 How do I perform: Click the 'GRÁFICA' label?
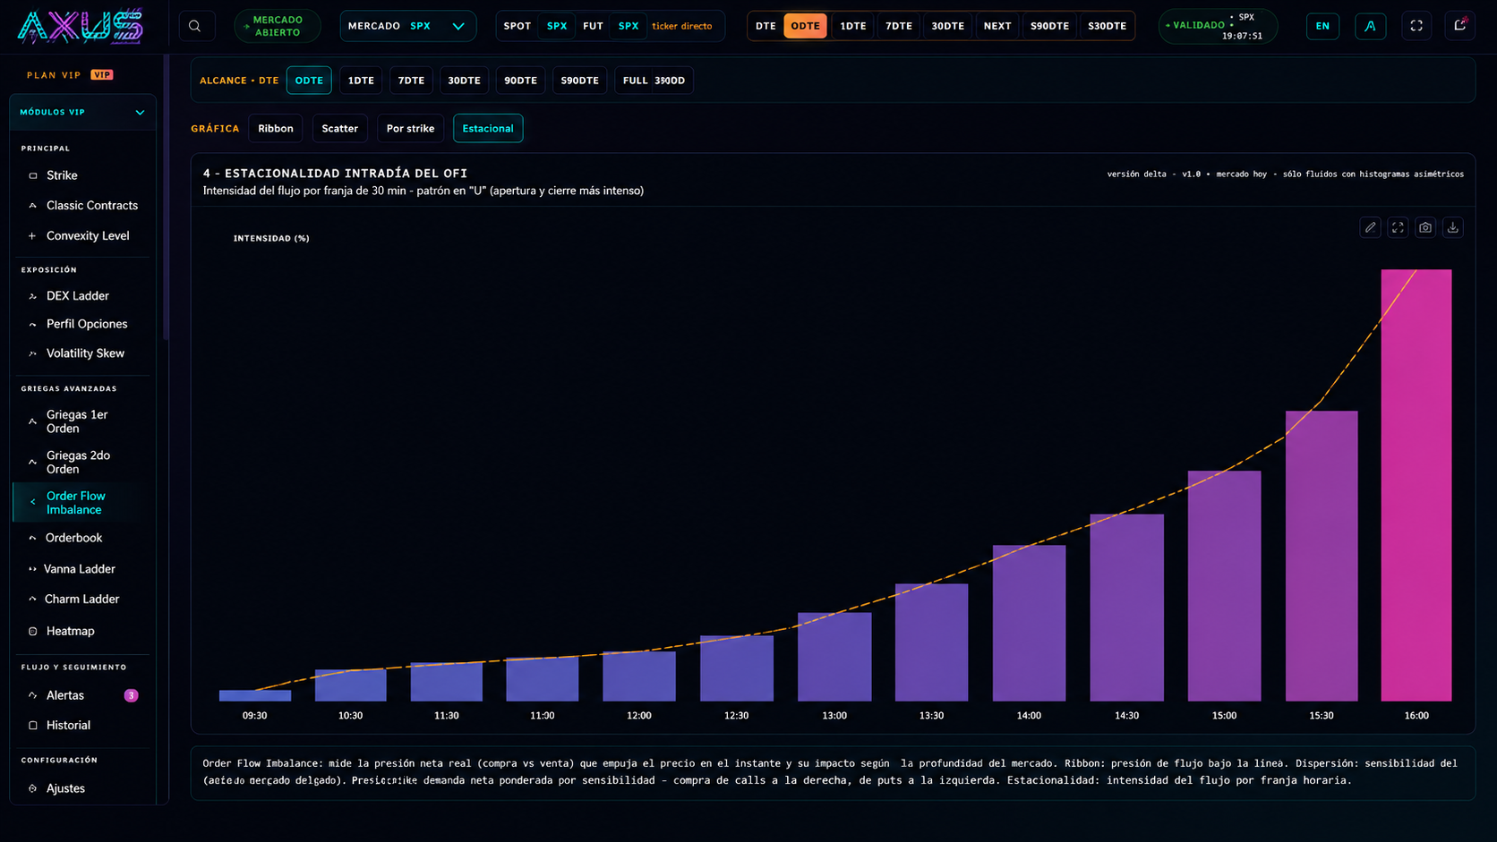tap(215, 129)
